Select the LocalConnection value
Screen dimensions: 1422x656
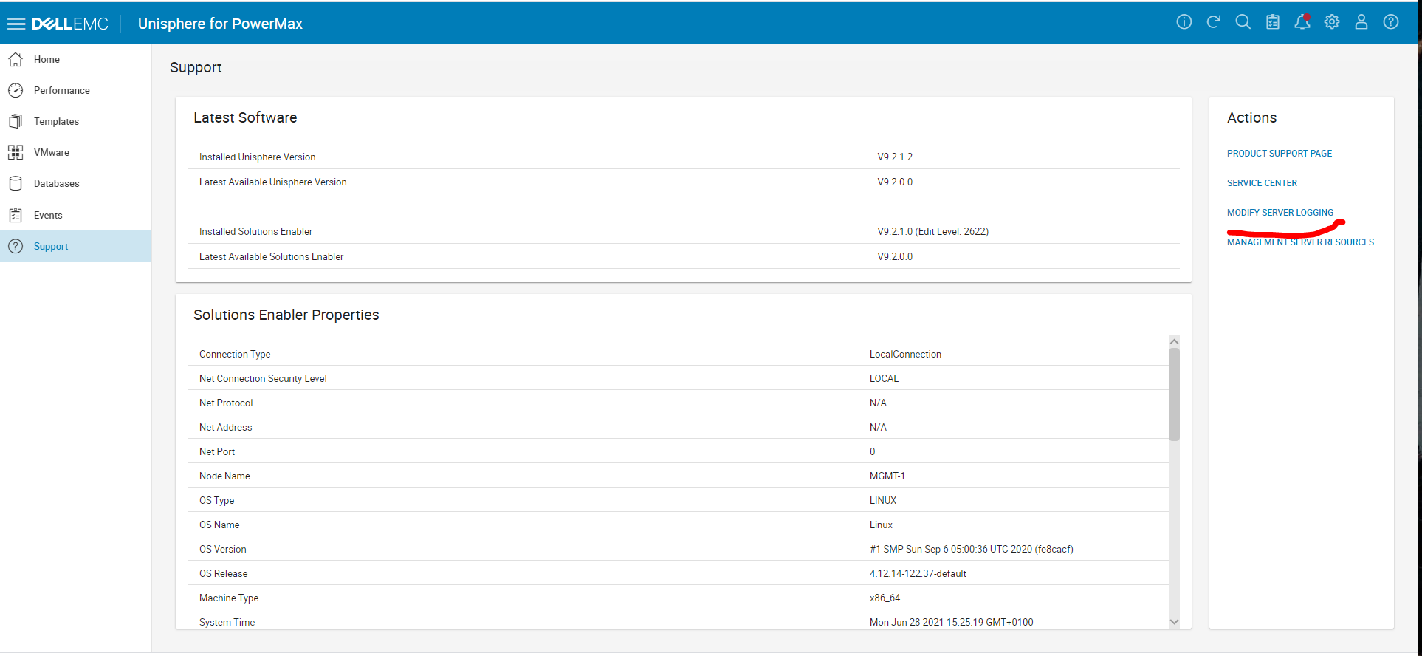click(905, 354)
